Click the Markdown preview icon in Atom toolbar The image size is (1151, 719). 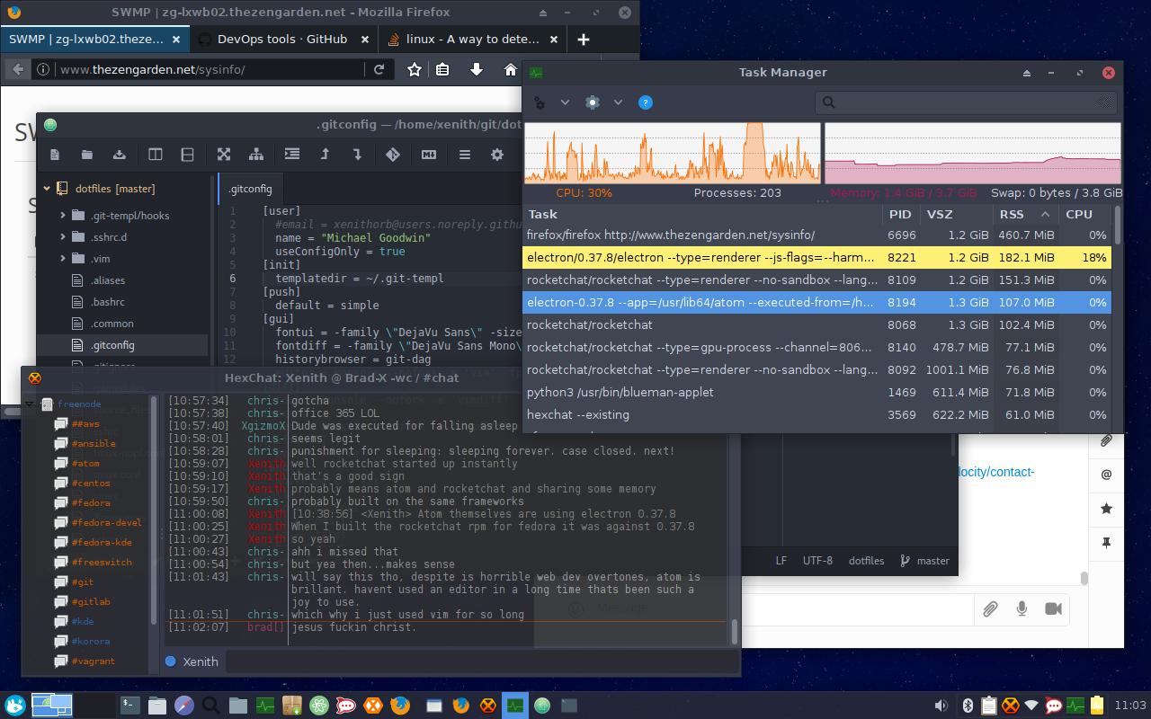tap(429, 155)
